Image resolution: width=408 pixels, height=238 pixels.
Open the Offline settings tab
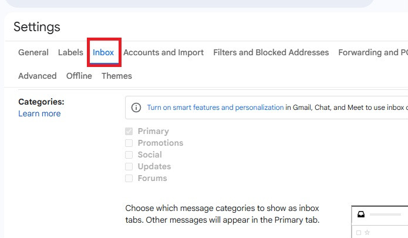79,76
